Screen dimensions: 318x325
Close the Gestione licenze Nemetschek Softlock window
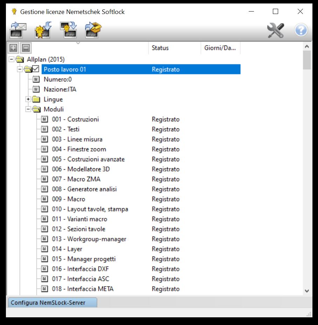coord(300,12)
